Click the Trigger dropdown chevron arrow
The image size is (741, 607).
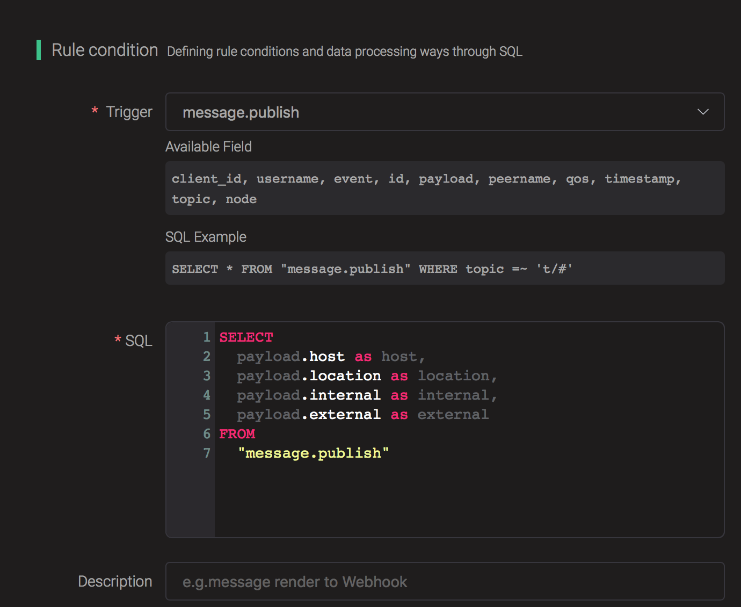[x=703, y=112]
